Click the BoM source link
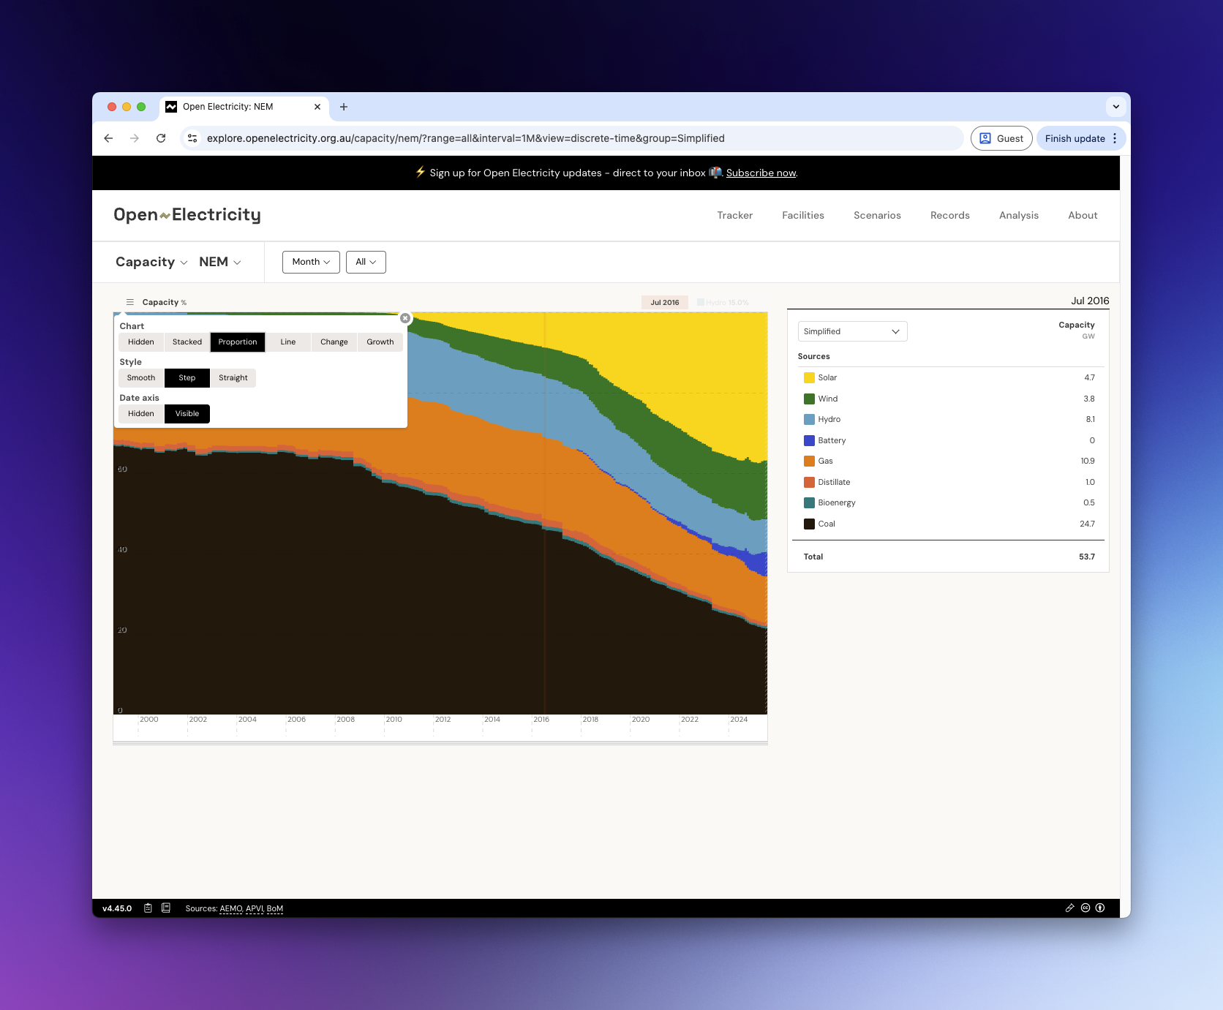 pos(275,908)
